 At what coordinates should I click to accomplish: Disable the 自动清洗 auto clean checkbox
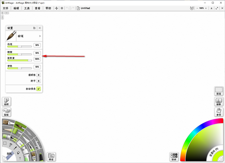39,89
